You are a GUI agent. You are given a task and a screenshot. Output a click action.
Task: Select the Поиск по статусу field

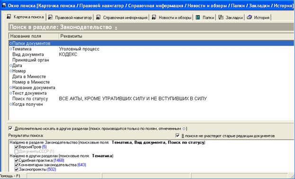pos(30,98)
